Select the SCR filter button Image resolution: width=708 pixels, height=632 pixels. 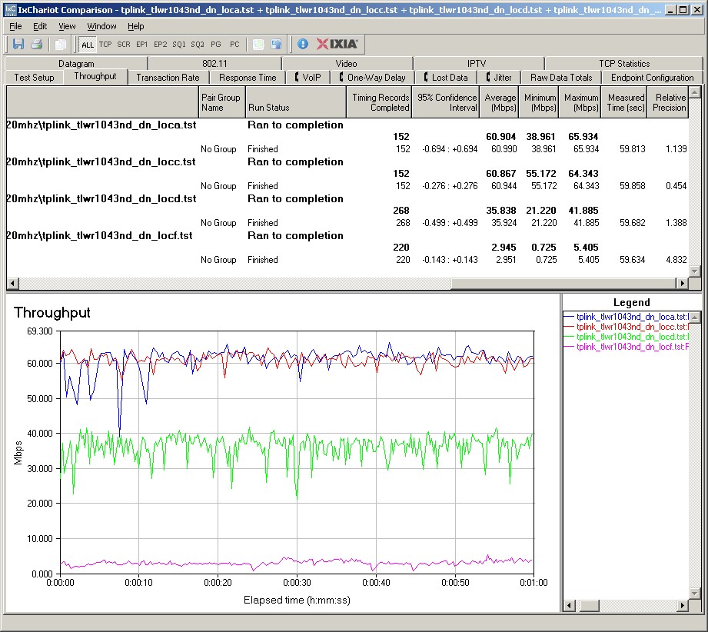tap(124, 45)
